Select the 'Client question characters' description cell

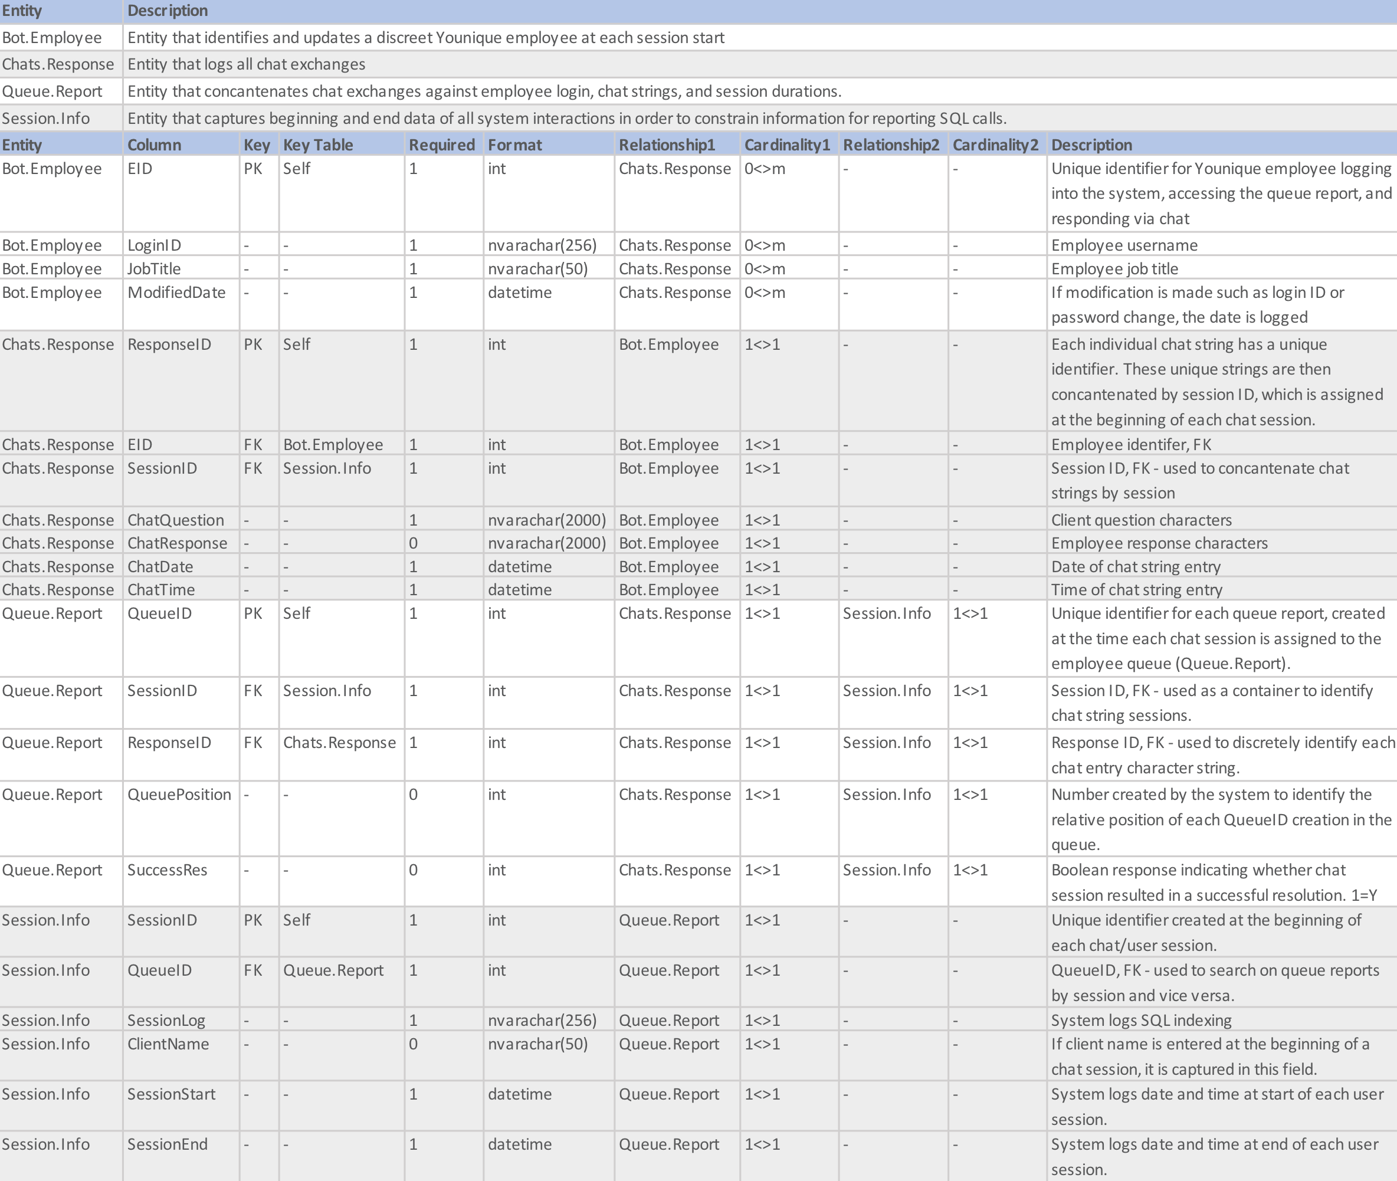click(x=1222, y=520)
